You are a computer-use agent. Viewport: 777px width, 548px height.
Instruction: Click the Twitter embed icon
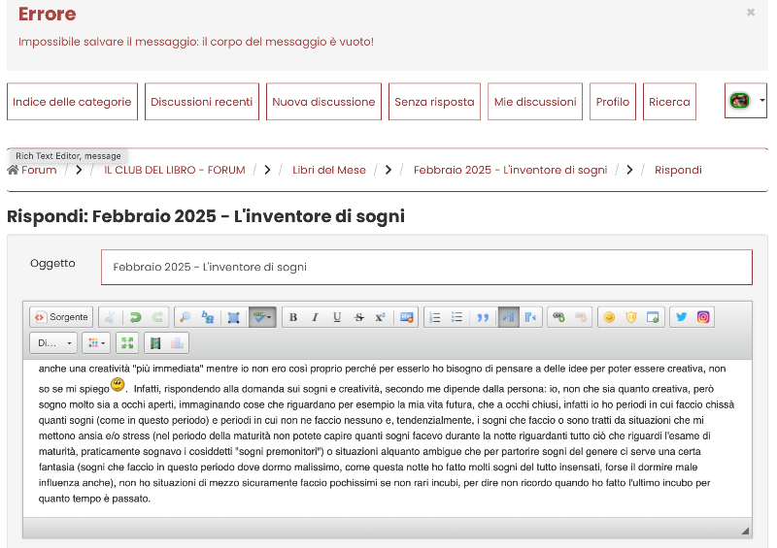pyautogui.click(x=681, y=317)
